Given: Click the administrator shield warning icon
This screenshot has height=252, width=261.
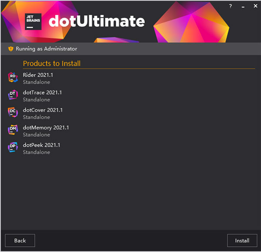Looking at the screenshot, I should pos(10,49).
